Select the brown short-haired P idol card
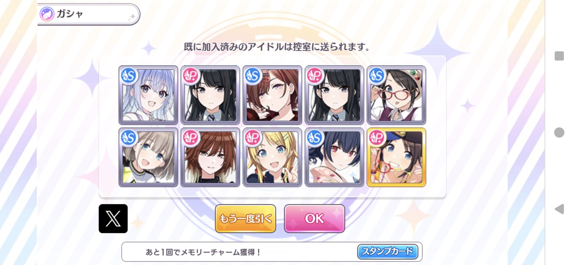This screenshot has width=574, height=265. click(x=210, y=157)
